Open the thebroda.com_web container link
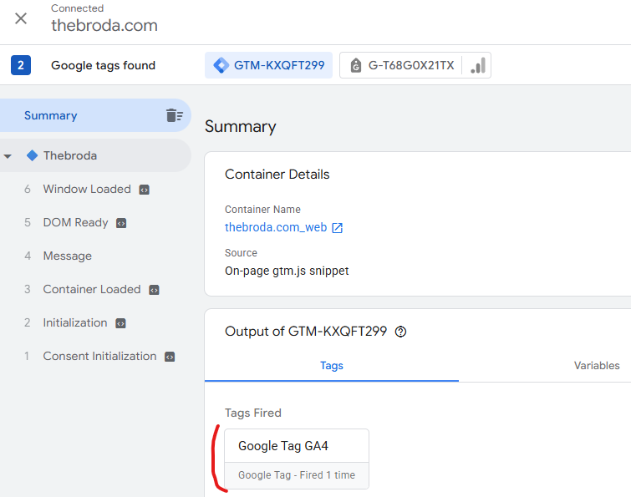This screenshot has width=631, height=497. tap(276, 227)
